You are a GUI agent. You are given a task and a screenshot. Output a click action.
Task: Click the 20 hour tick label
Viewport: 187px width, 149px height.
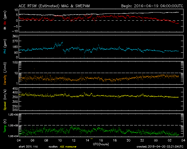coord(129,140)
